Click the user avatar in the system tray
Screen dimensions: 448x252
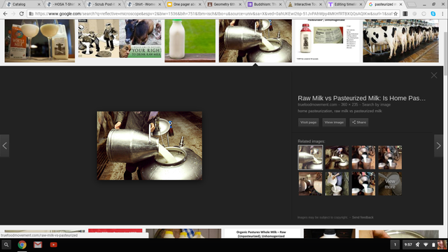(442, 245)
